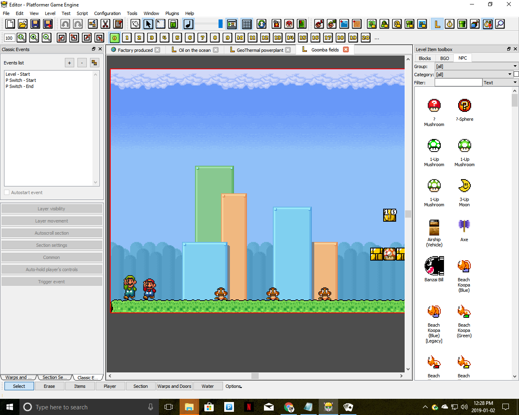
Task: Activate the hand scroll tool
Action: (x=135, y=24)
